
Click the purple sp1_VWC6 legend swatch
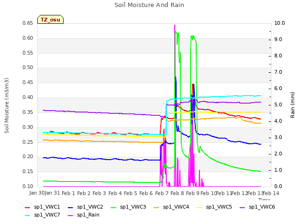(242, 208)
